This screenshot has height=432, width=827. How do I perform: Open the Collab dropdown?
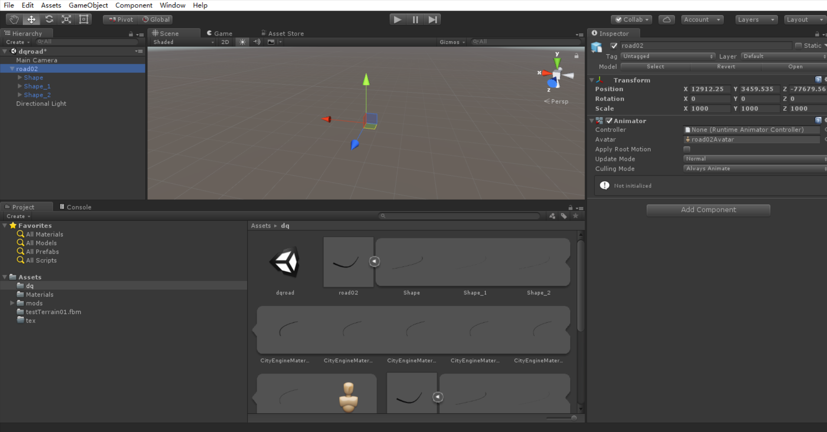(632, 20)
